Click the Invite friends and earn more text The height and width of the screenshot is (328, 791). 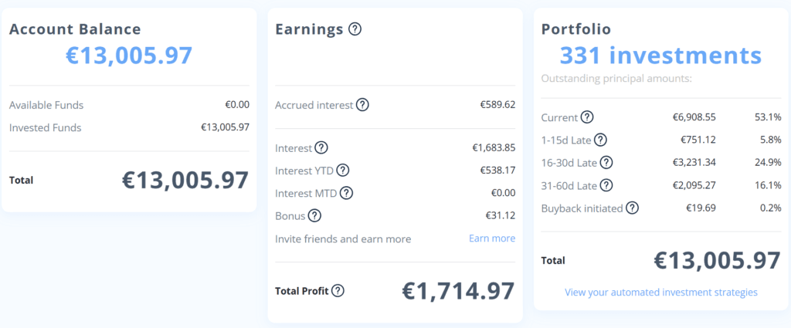(x=343, y=238)
